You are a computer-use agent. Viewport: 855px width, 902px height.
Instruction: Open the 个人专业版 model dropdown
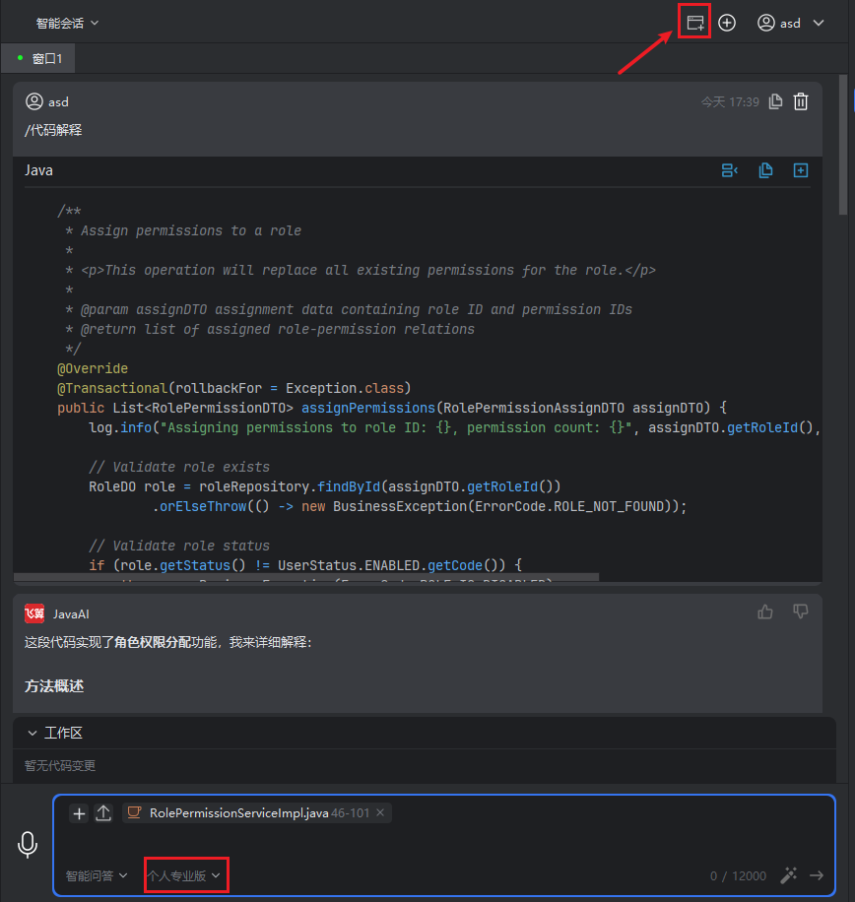(184, 875)
